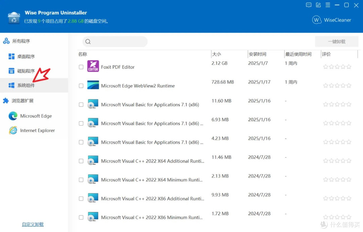Image resolution: width=363 pixels, height=232 pixels.
Task: Select Microsoft Edge WebView2 Runtime name text
Action: [138, 86]
